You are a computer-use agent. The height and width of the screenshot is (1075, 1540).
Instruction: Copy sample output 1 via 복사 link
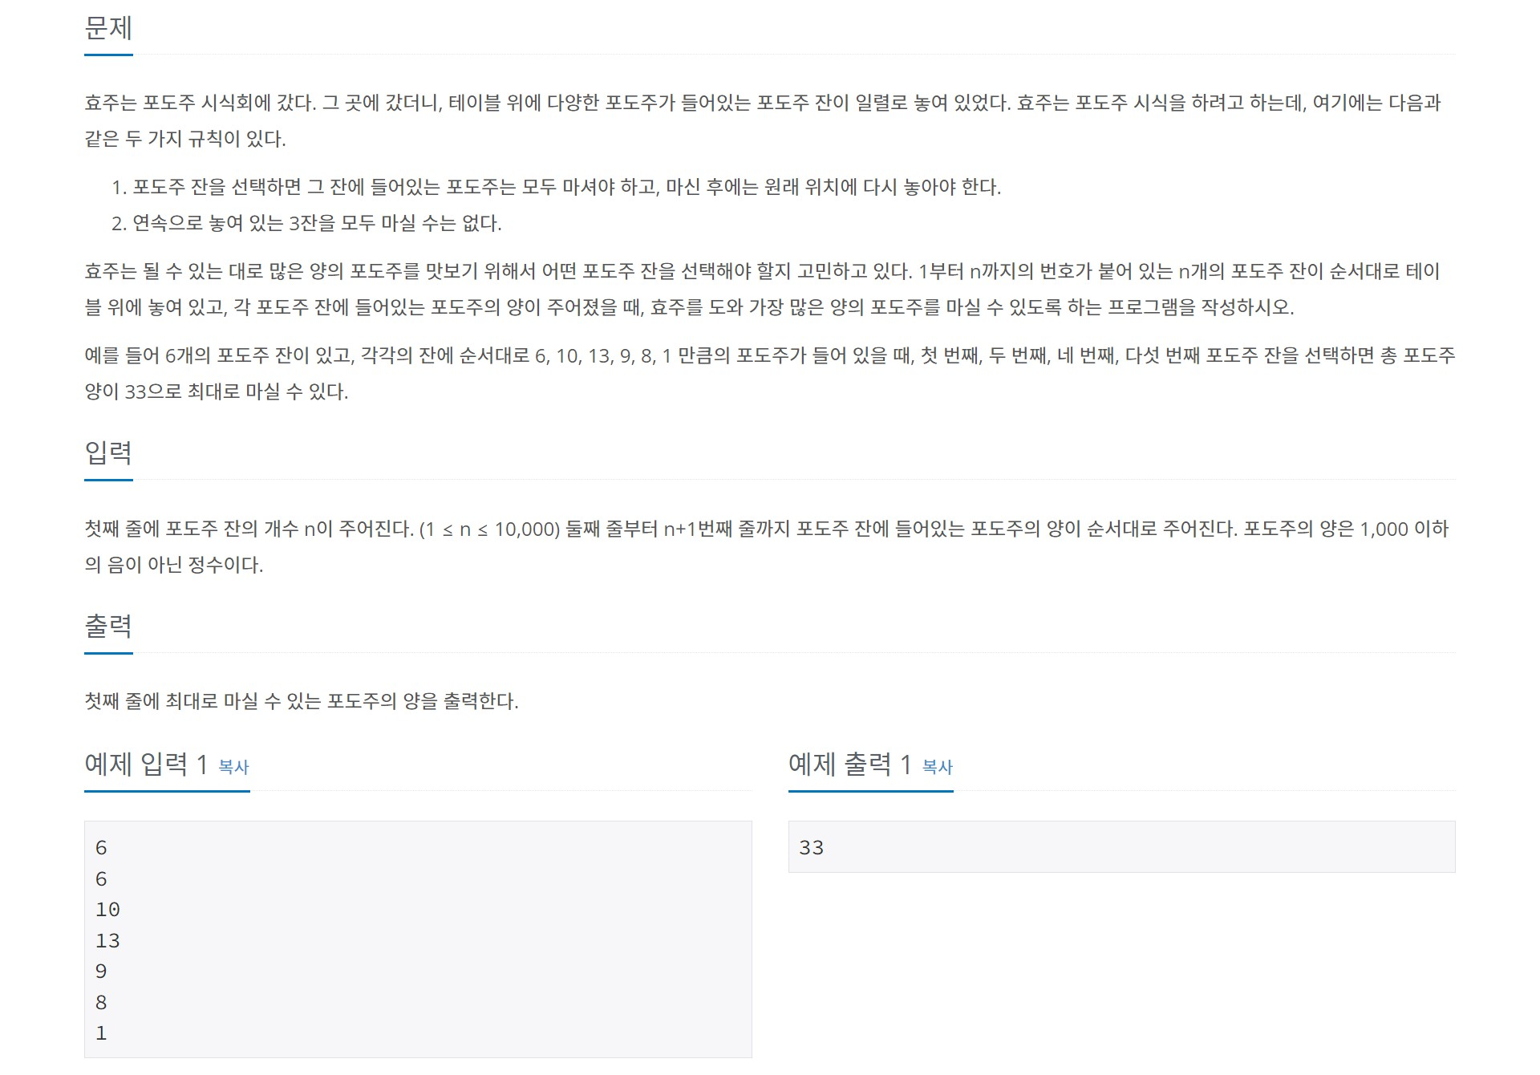pos(937,767)
